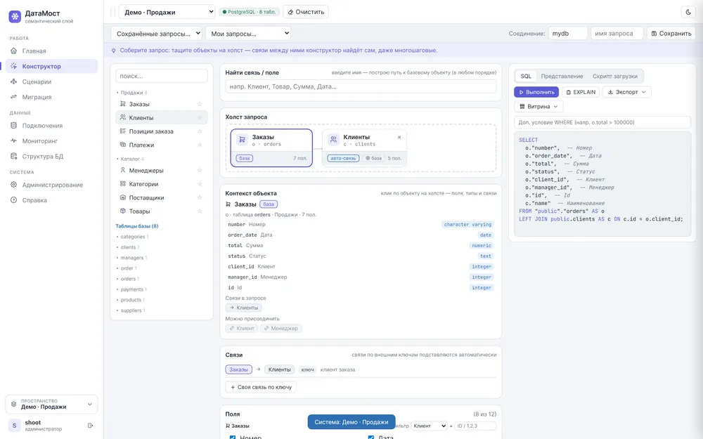703x439 pixels.
Task: Click the Заказы card icon on canvas
Action: coord(242,140)
